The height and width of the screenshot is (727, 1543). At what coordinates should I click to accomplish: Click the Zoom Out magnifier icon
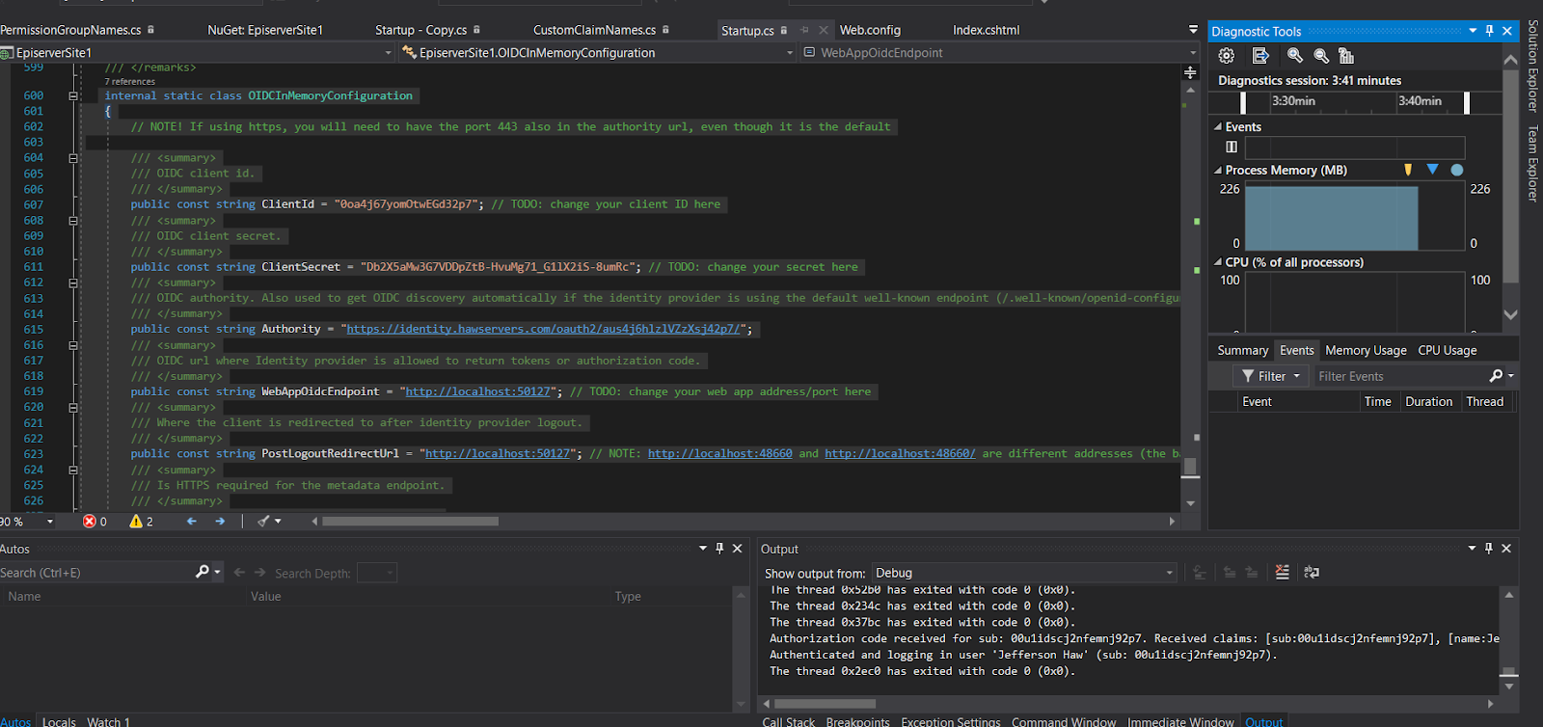(1321, 56)
